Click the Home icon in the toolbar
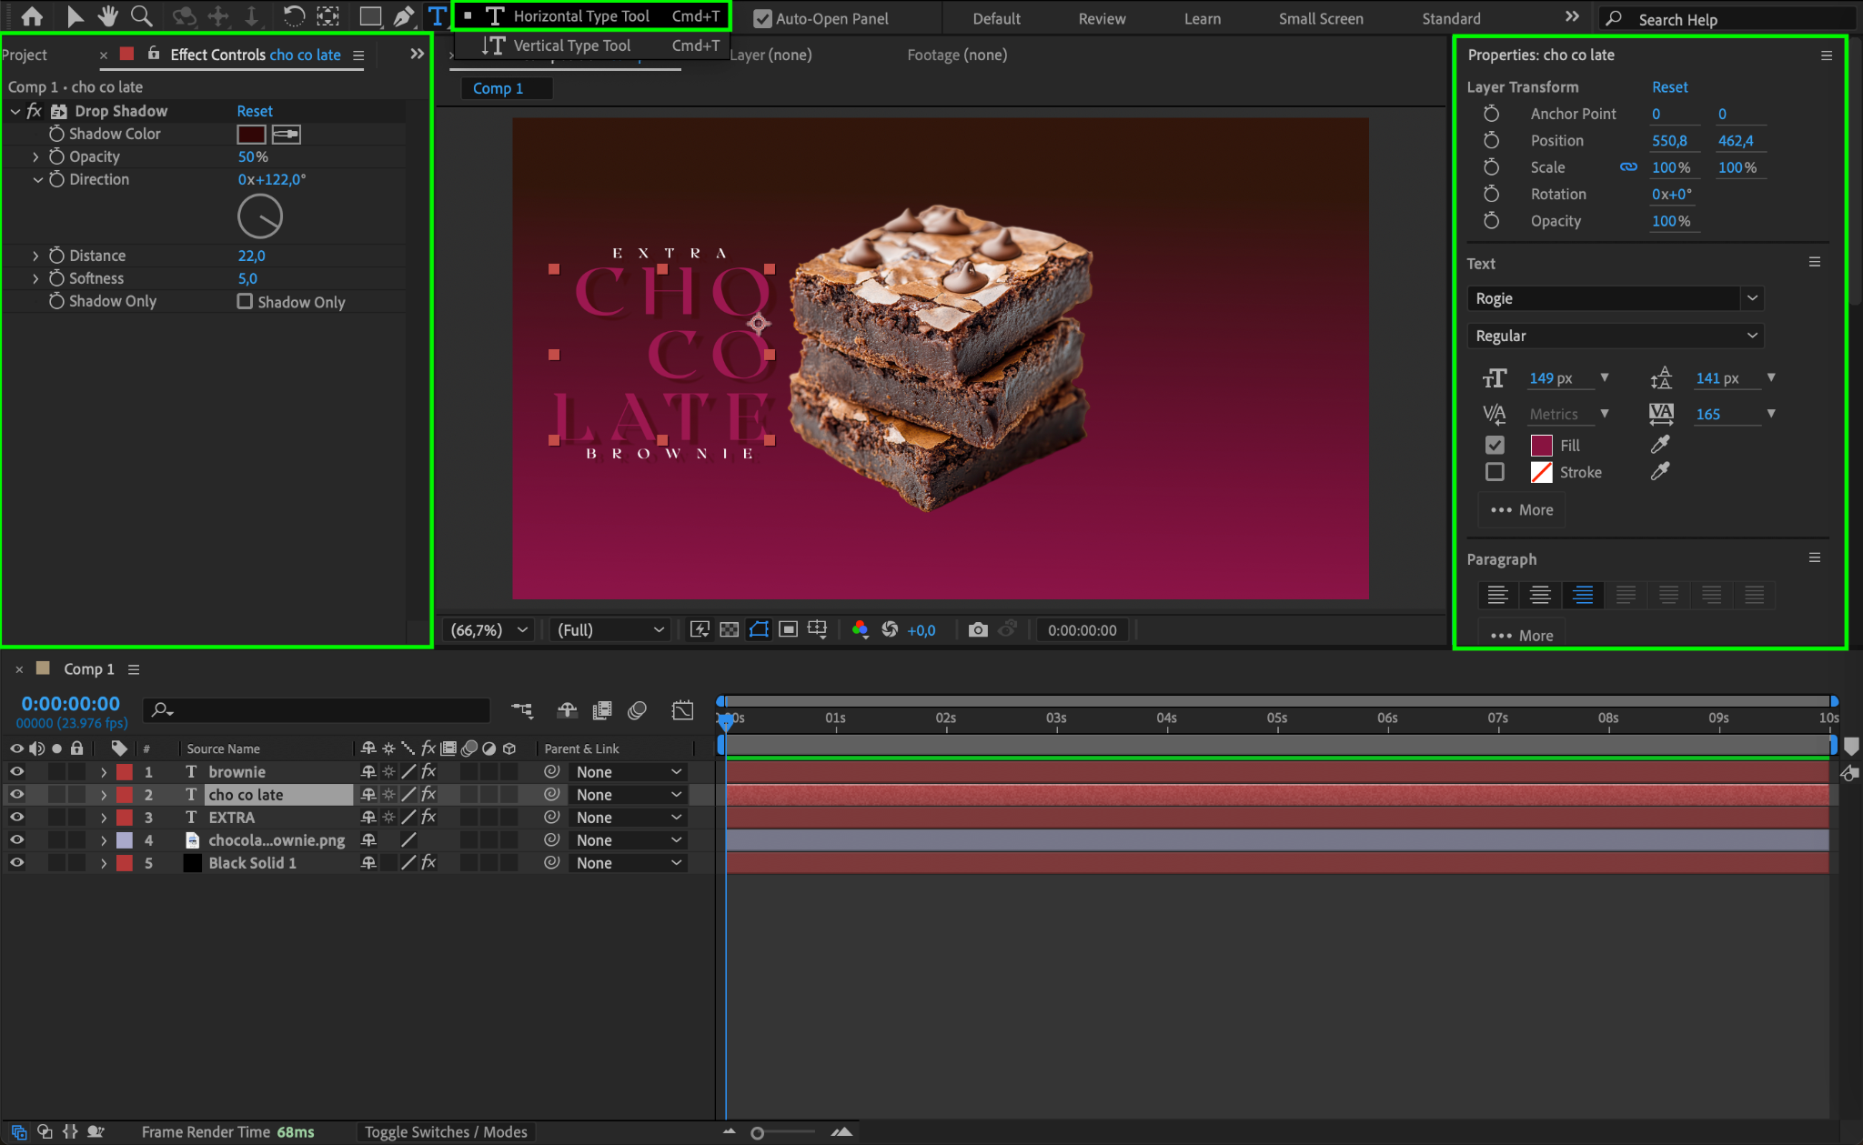 [x=32, y=16]
